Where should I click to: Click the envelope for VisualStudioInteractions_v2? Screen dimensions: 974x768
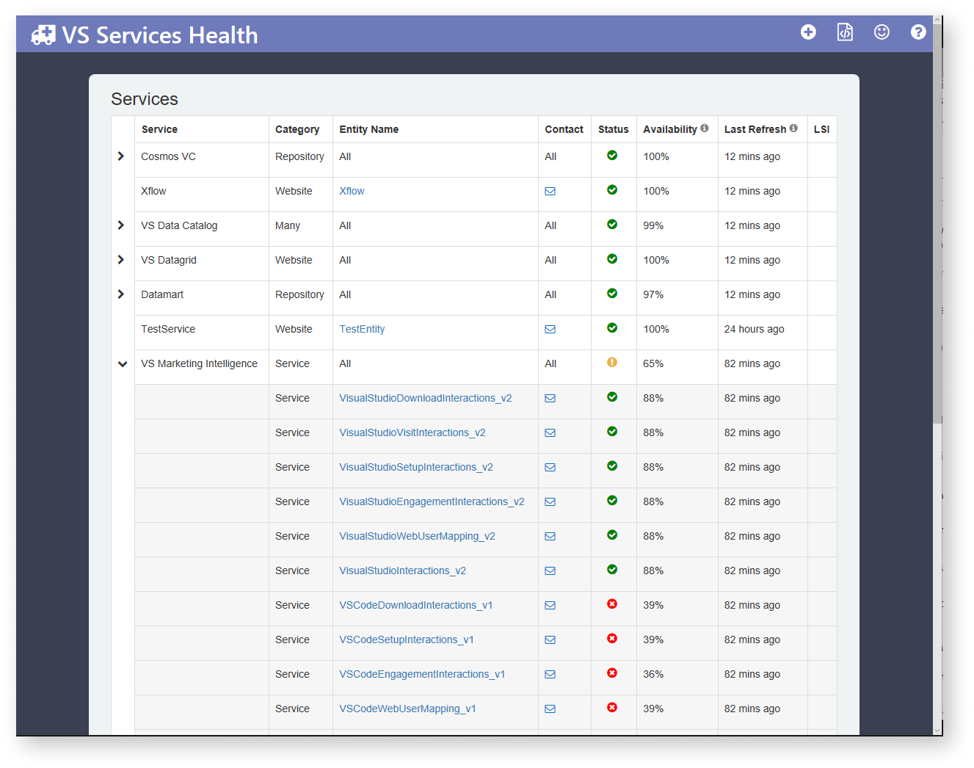pos(550,570)
